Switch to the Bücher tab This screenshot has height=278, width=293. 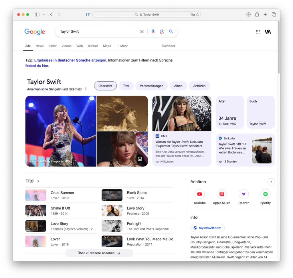pos(93,46)
